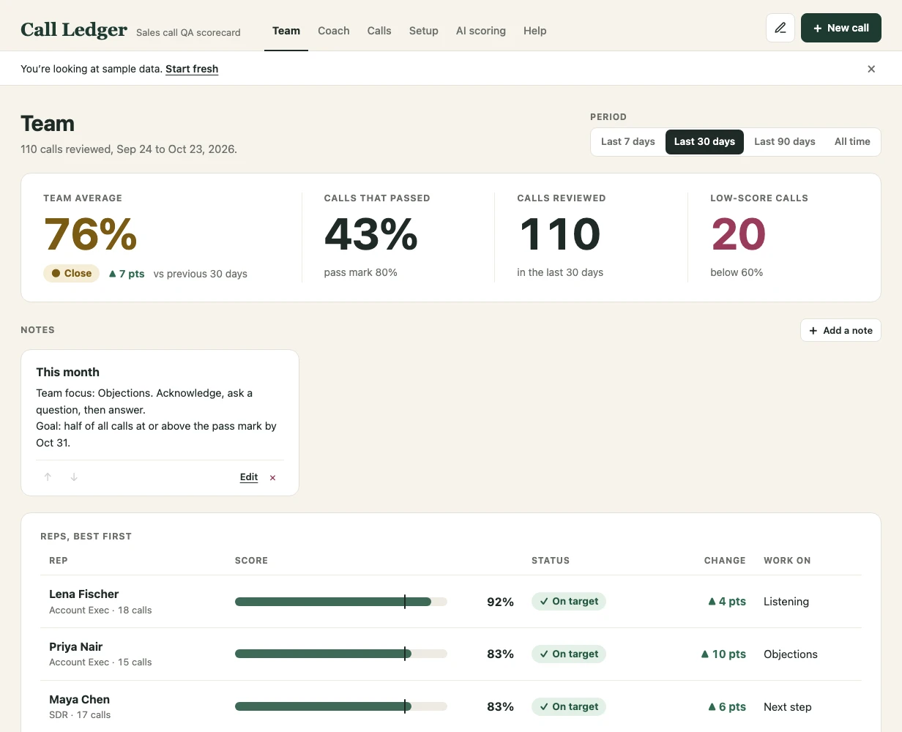The height and width of the screenshot is (732, 902).
Task: Go to the Calls tab
Action: click(379, 31)
